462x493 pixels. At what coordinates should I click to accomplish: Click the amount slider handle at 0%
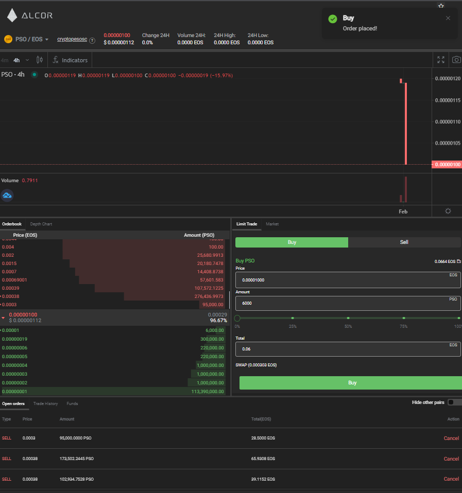click(237, 318)
